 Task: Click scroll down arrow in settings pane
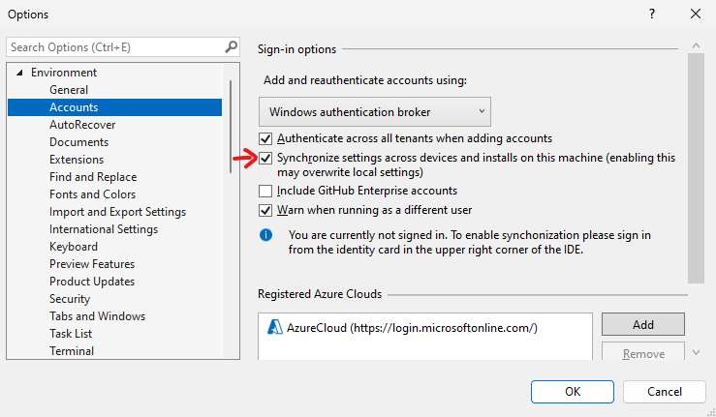point(696,352)
